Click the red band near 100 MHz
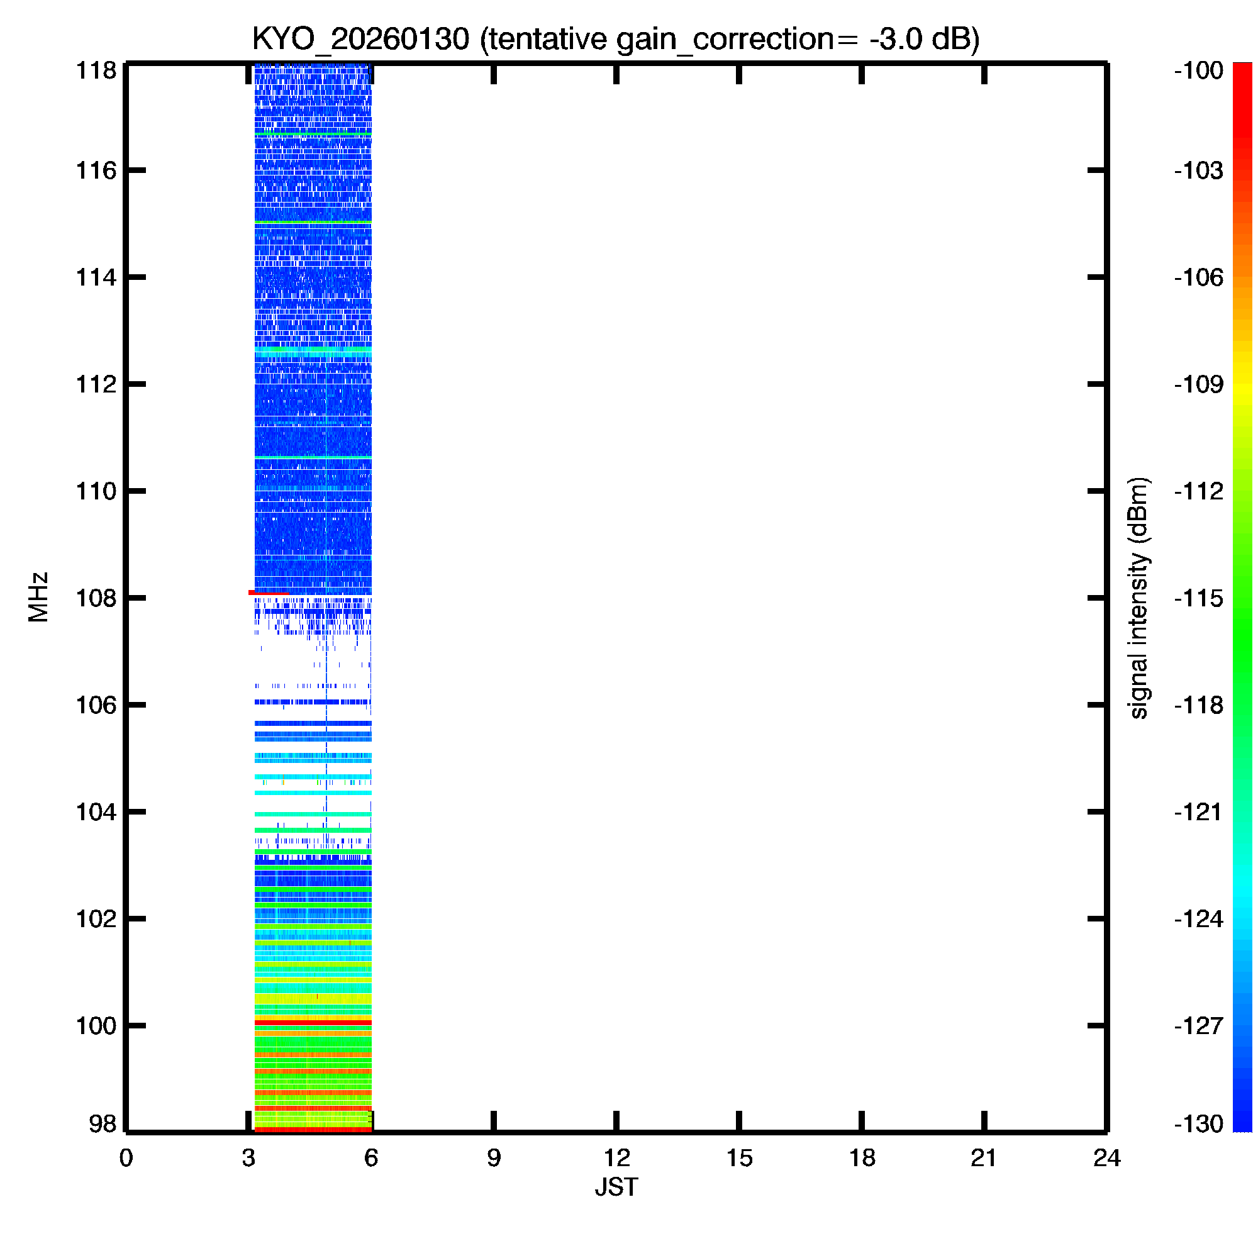 (313, 1023)
